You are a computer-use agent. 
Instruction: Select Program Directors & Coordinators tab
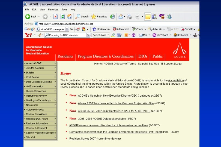(106, 56)
